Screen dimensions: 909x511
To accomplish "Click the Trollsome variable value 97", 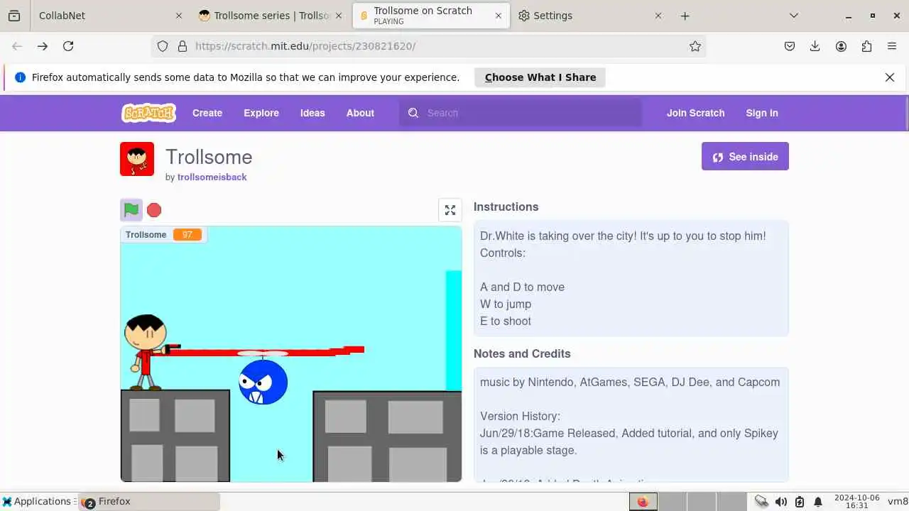I will (187, 235).
